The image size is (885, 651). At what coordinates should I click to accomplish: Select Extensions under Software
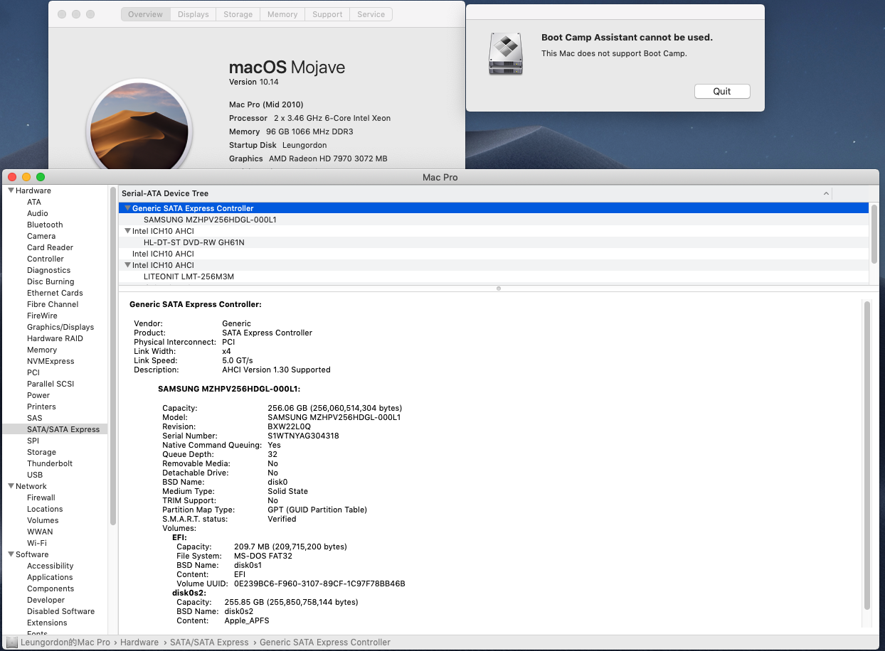(47, 623)
